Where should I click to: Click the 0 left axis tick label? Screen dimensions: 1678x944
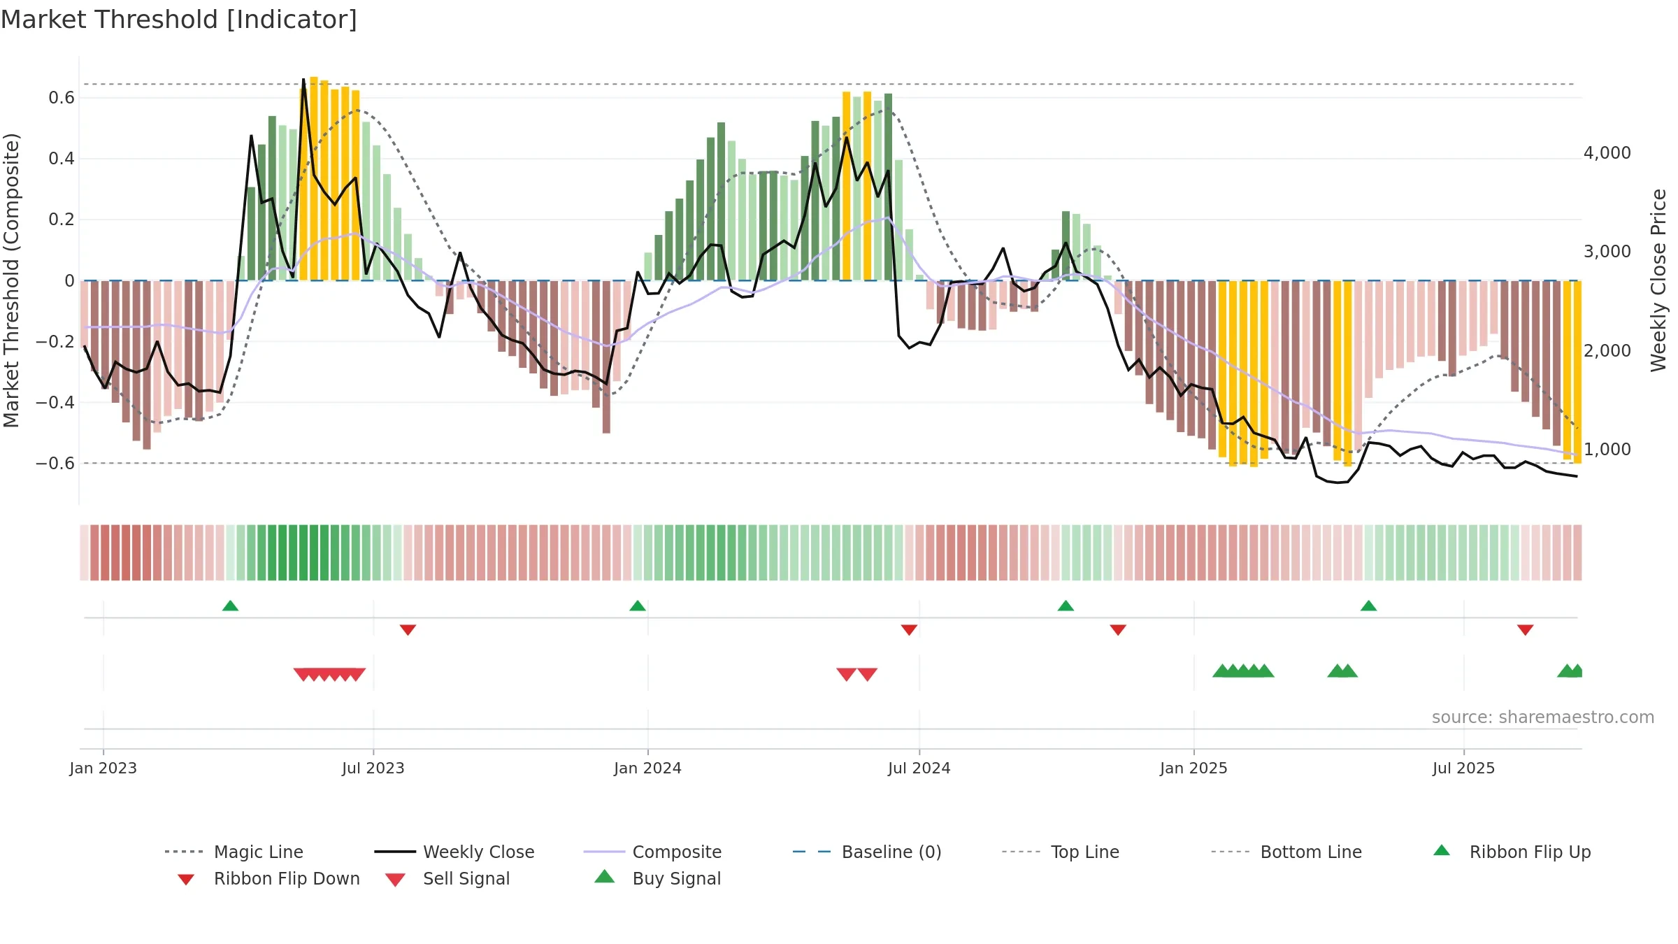click(69, 281)
